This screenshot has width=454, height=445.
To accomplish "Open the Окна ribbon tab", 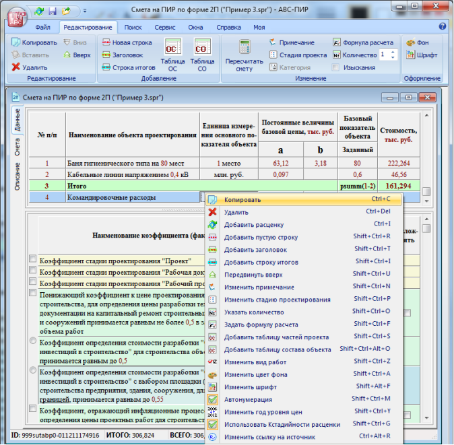I will pos(195,27).
